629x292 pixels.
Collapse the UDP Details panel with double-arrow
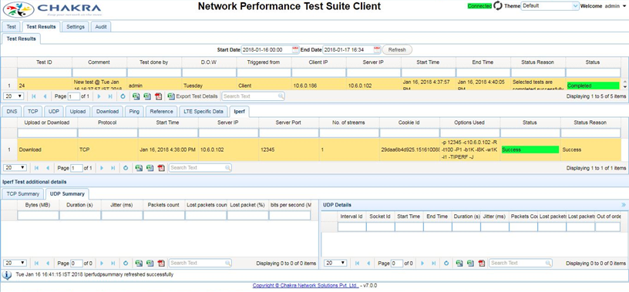pos(624,205)
